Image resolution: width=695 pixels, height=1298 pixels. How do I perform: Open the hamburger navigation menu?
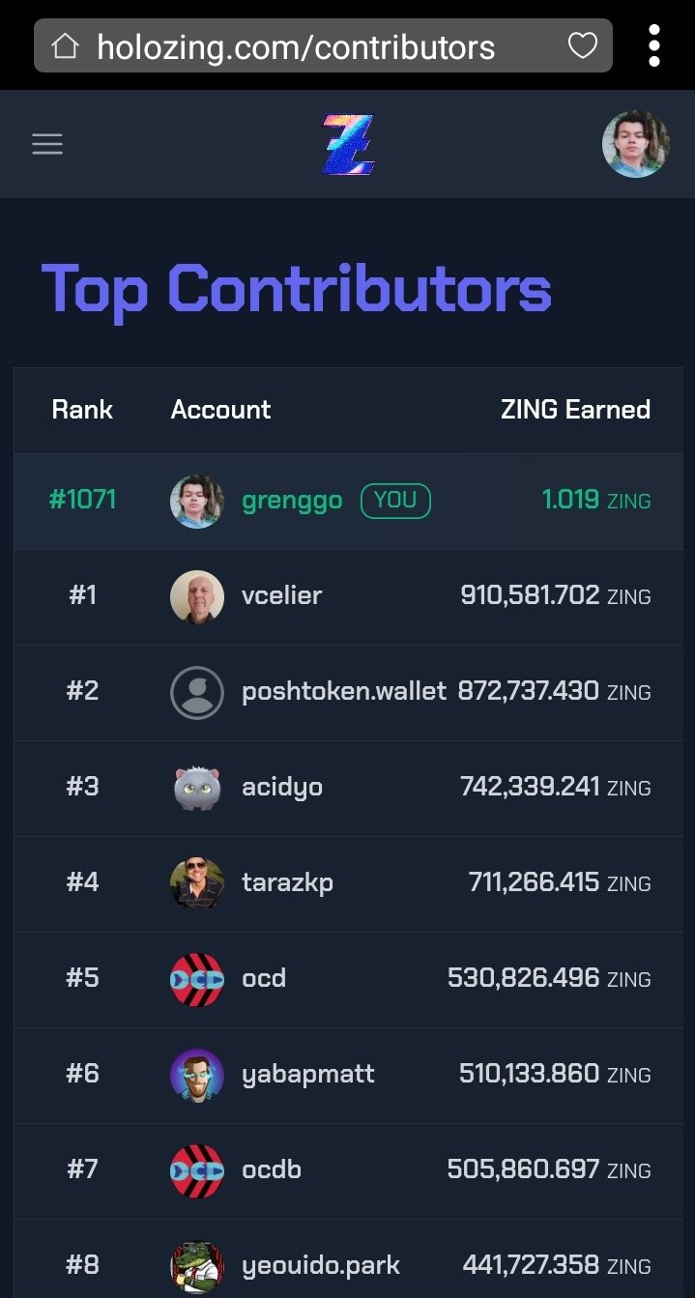pos(47,145)
